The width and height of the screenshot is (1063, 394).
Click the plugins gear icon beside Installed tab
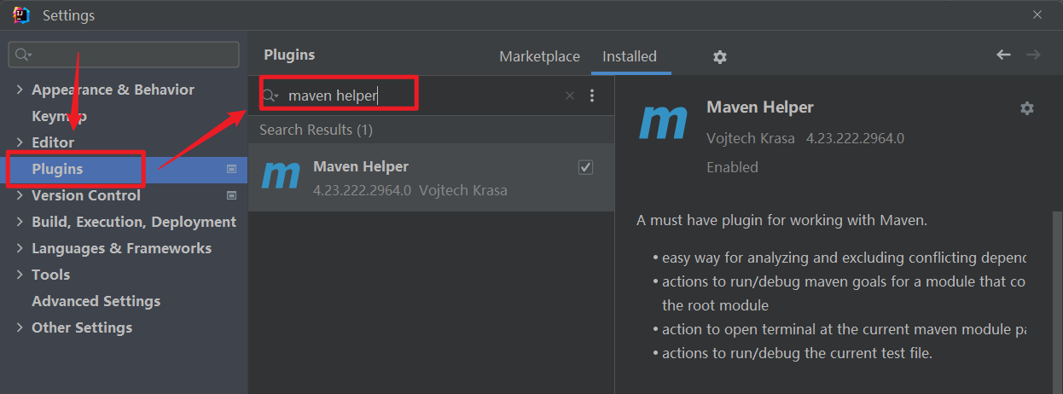(720, 57)
